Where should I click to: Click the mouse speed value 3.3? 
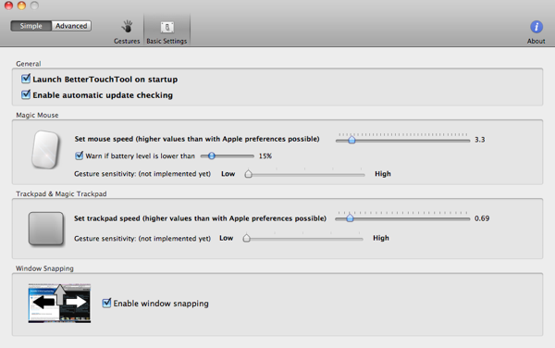tap(479, 140)
